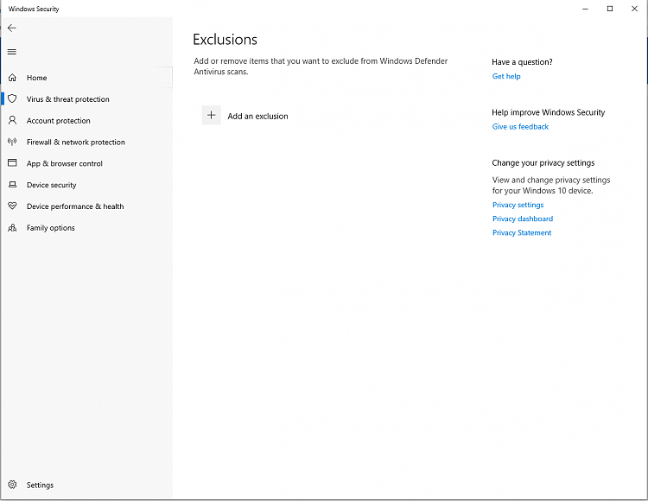Click the window icon for App & browser control

click(12, 162)
